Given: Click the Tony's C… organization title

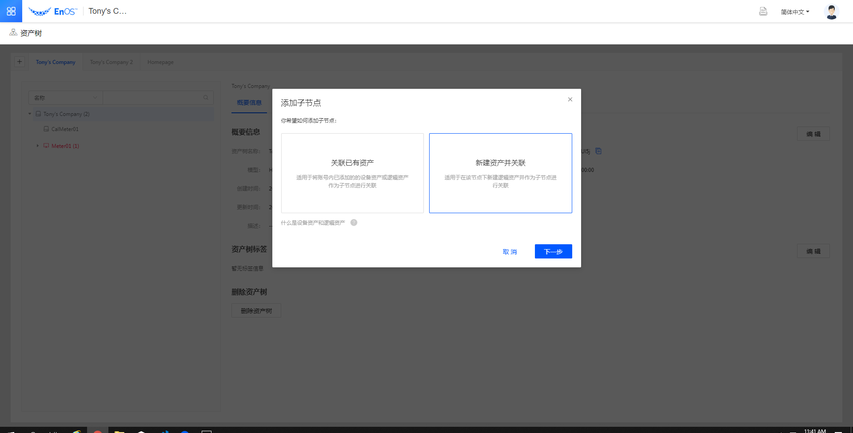Looking at the screenshot, I should pos(107,11).
